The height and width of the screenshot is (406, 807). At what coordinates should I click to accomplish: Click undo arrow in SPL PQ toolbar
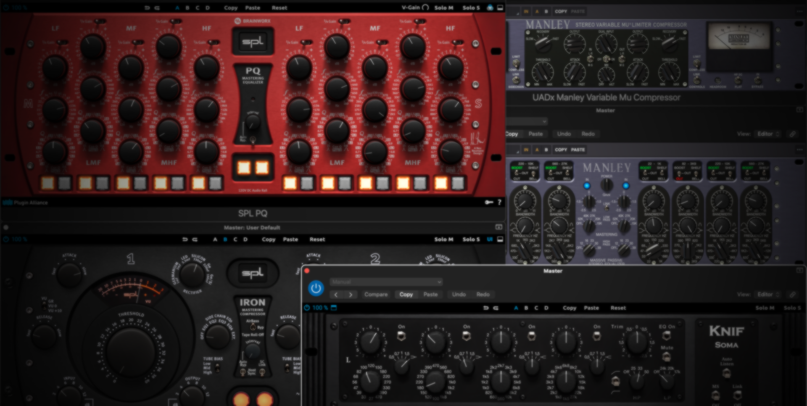pos(147,8)
